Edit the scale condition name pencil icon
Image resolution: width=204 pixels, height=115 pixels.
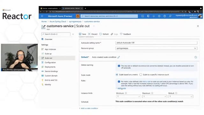coord(119,57)
